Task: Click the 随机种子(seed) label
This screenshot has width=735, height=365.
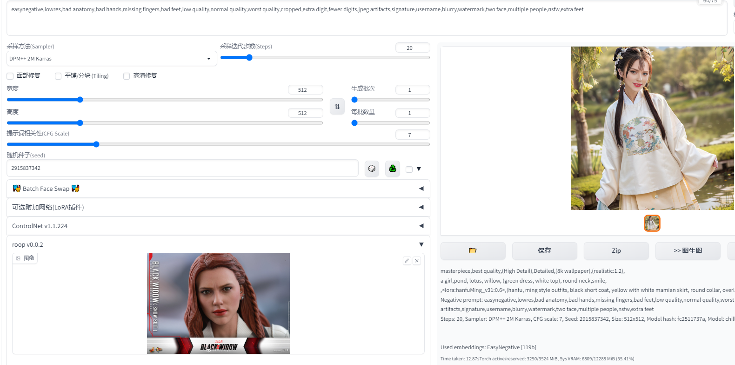Action: [x=26, y=155]
